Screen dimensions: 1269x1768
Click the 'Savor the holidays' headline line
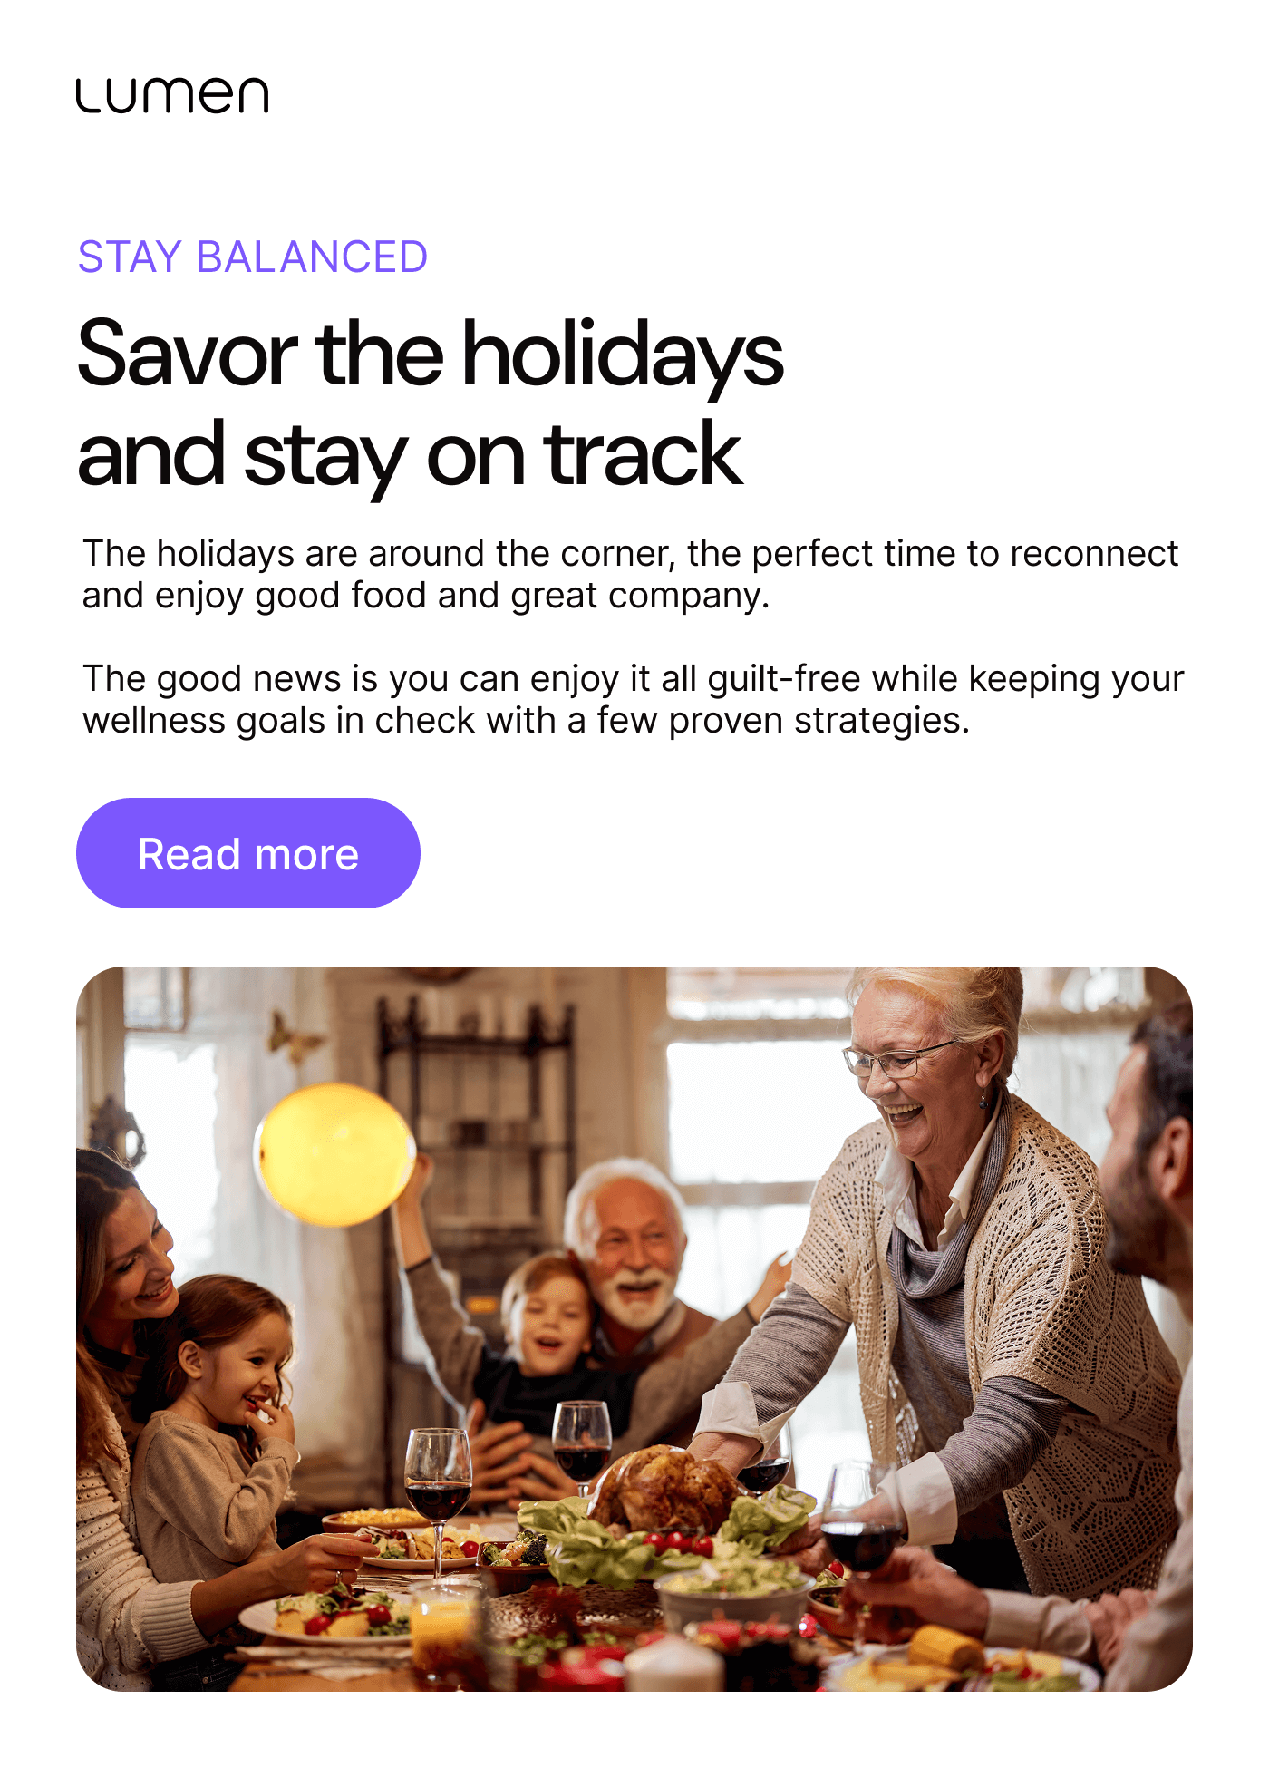click(431, 354)
